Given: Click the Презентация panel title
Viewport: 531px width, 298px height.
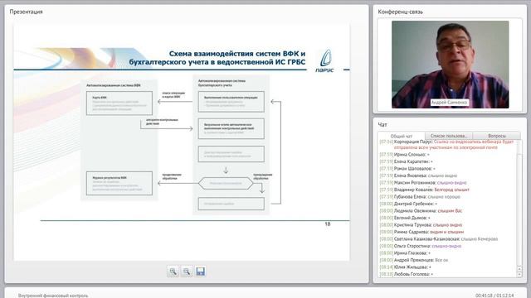Looking at the screenshot, I should (x=26, y=12).
